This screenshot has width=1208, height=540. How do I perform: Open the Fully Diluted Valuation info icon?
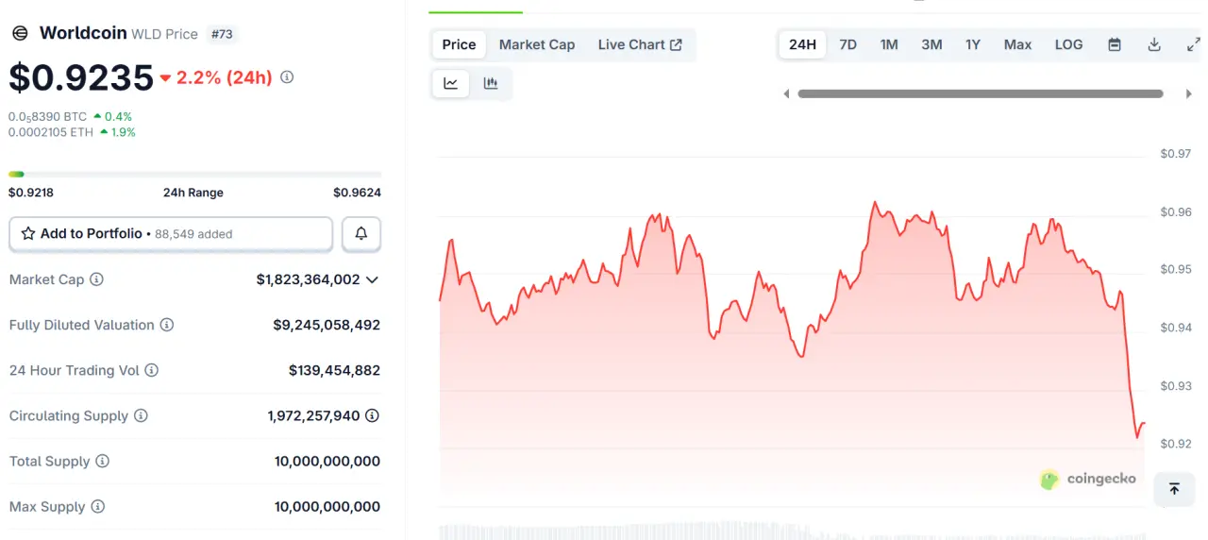click(x=166, y=325)
